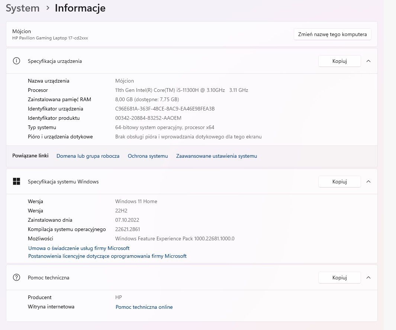Viewport: 396px width, 330px height.
Task: Click Windows Feature Experience Pack value
Action: 175,238
